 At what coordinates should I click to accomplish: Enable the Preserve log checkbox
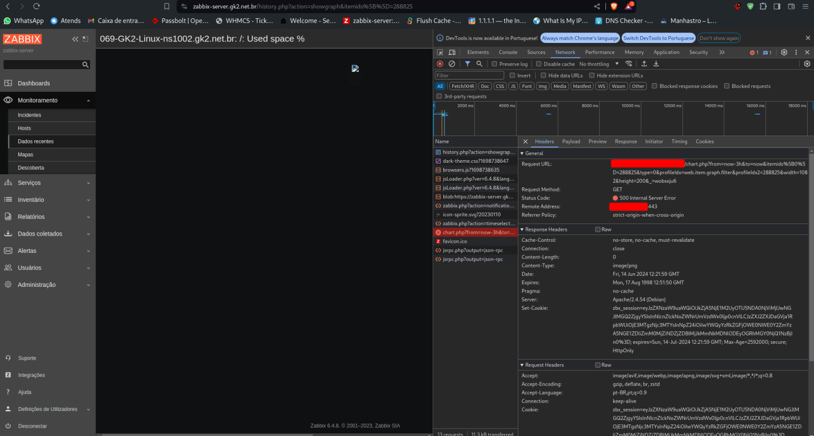pos(494,64)
